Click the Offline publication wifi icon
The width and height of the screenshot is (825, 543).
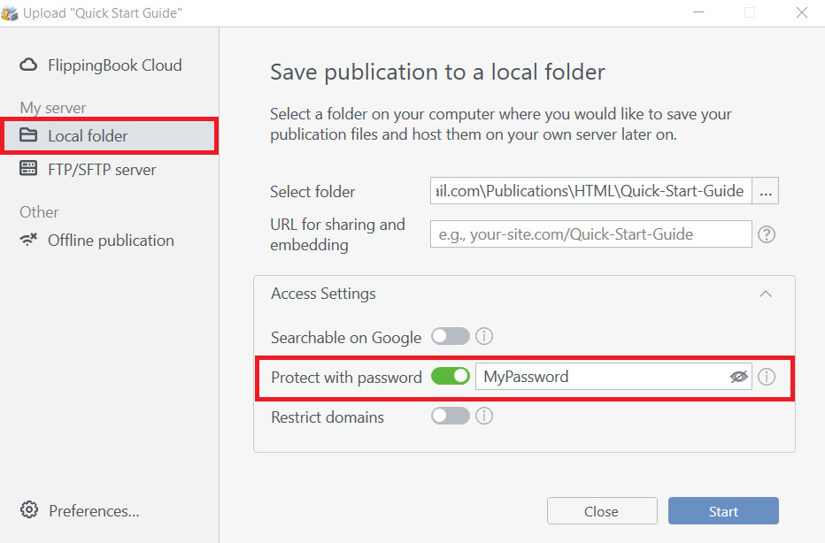click(28, 240)
